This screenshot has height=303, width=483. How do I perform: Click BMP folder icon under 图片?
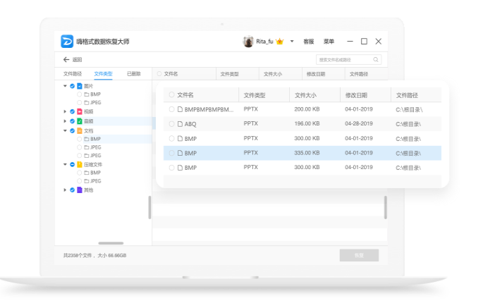87,94
